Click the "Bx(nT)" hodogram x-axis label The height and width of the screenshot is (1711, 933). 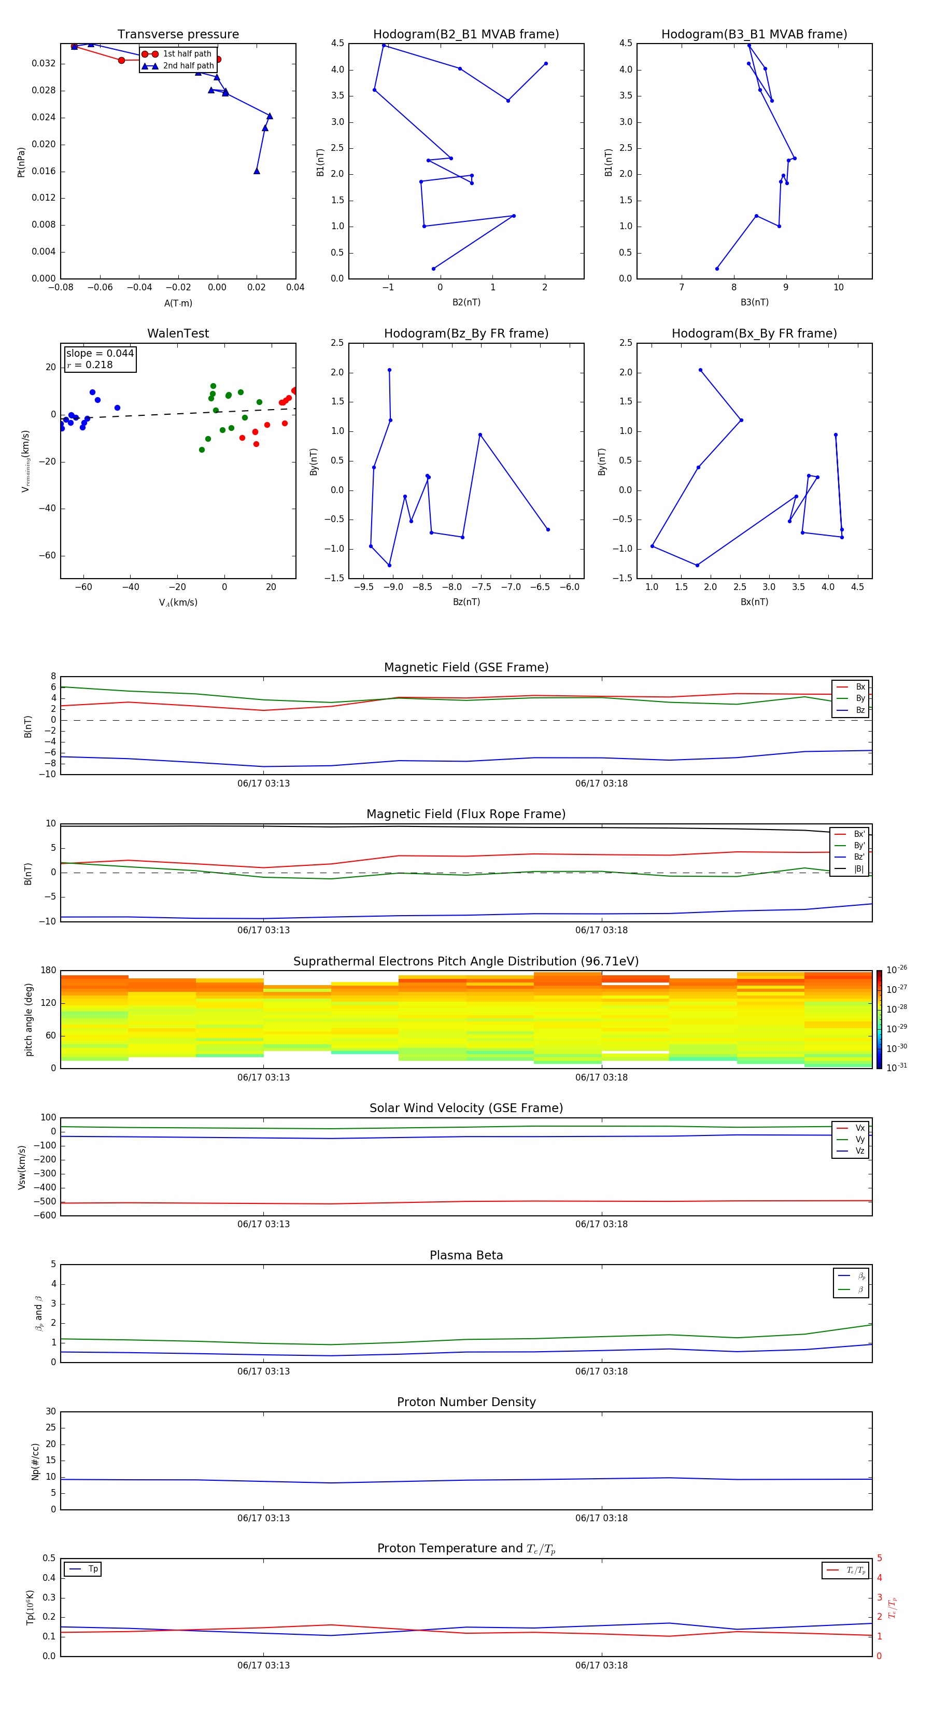pos(754,602)
